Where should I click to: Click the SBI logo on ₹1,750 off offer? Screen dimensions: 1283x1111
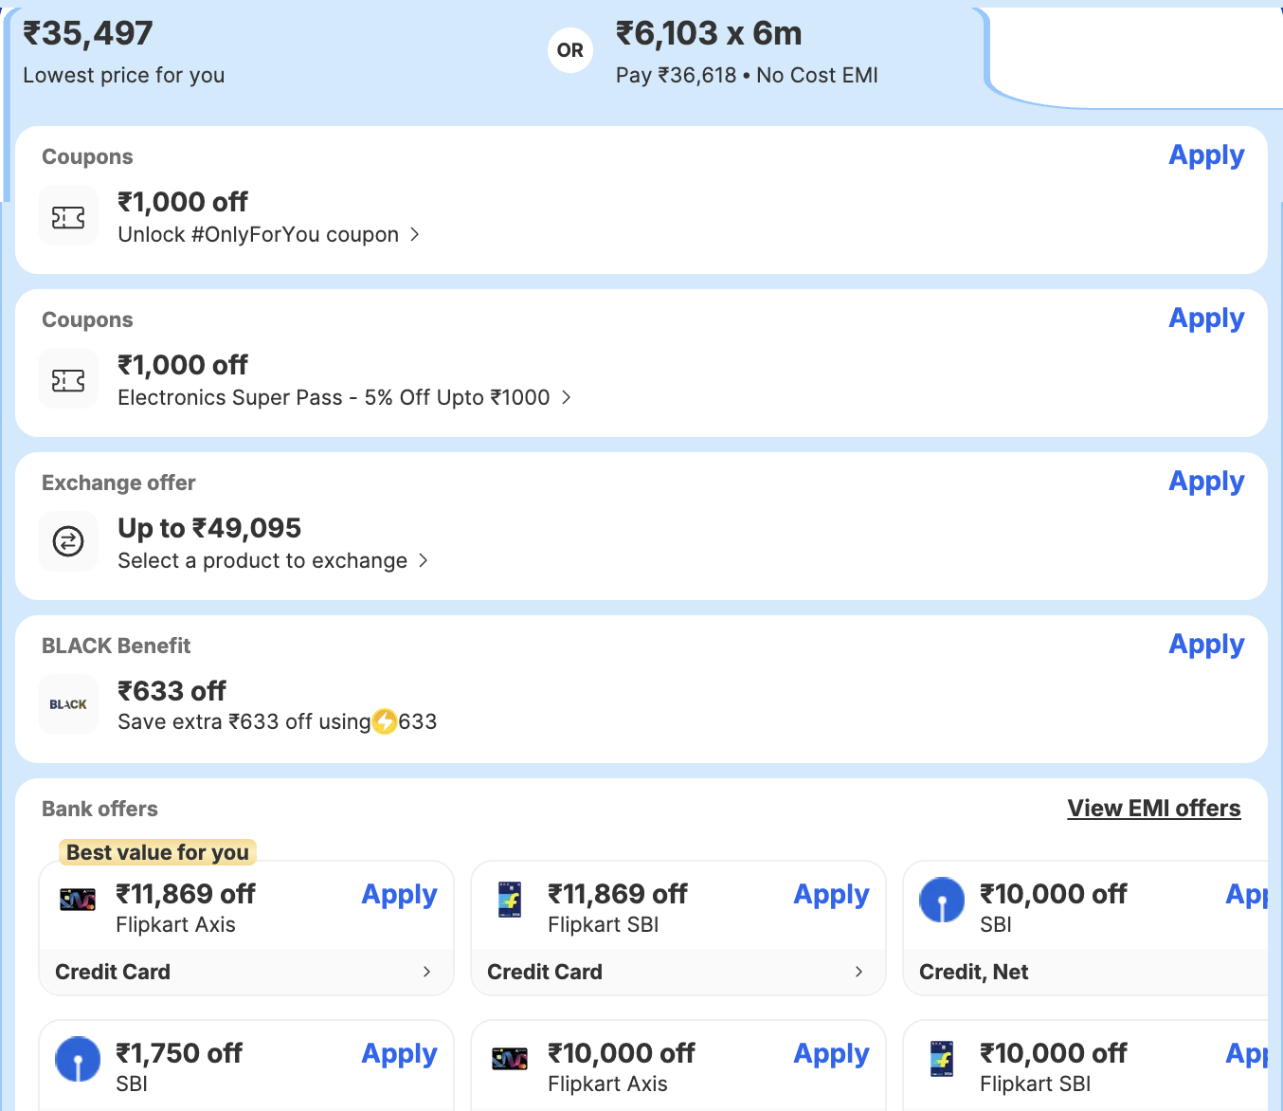click(78, 1059)
